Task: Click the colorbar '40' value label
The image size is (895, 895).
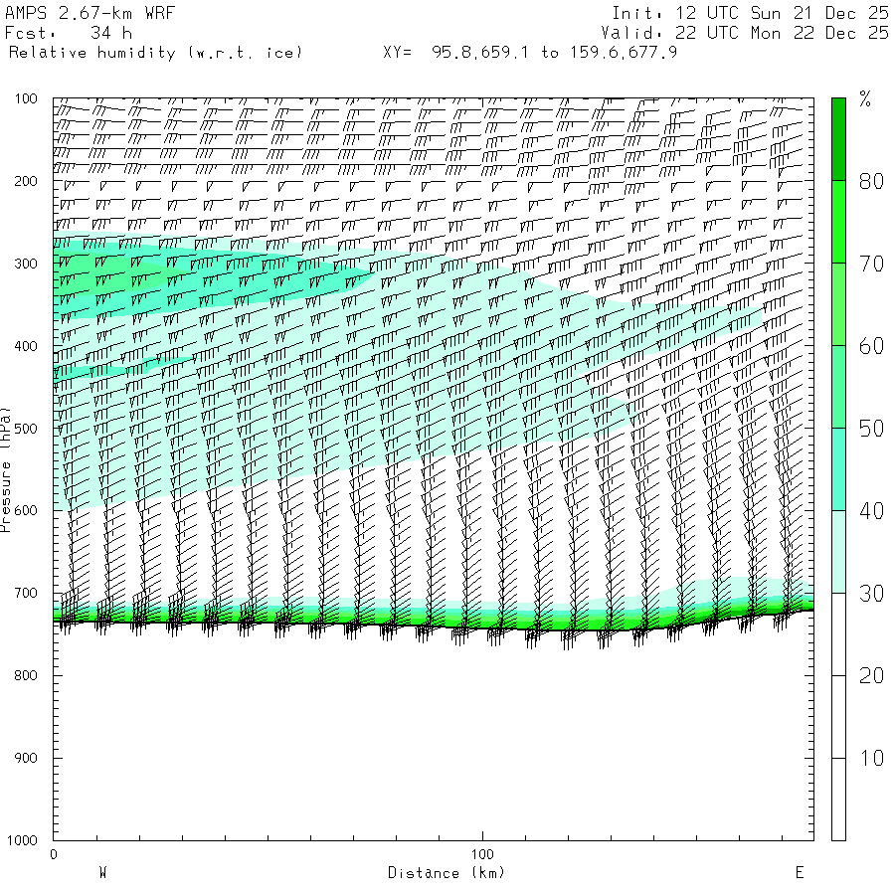Action: (871, 511)
